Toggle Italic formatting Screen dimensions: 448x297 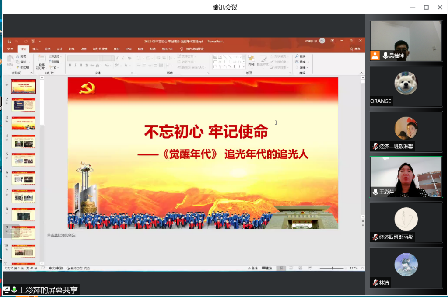point(75,65)
